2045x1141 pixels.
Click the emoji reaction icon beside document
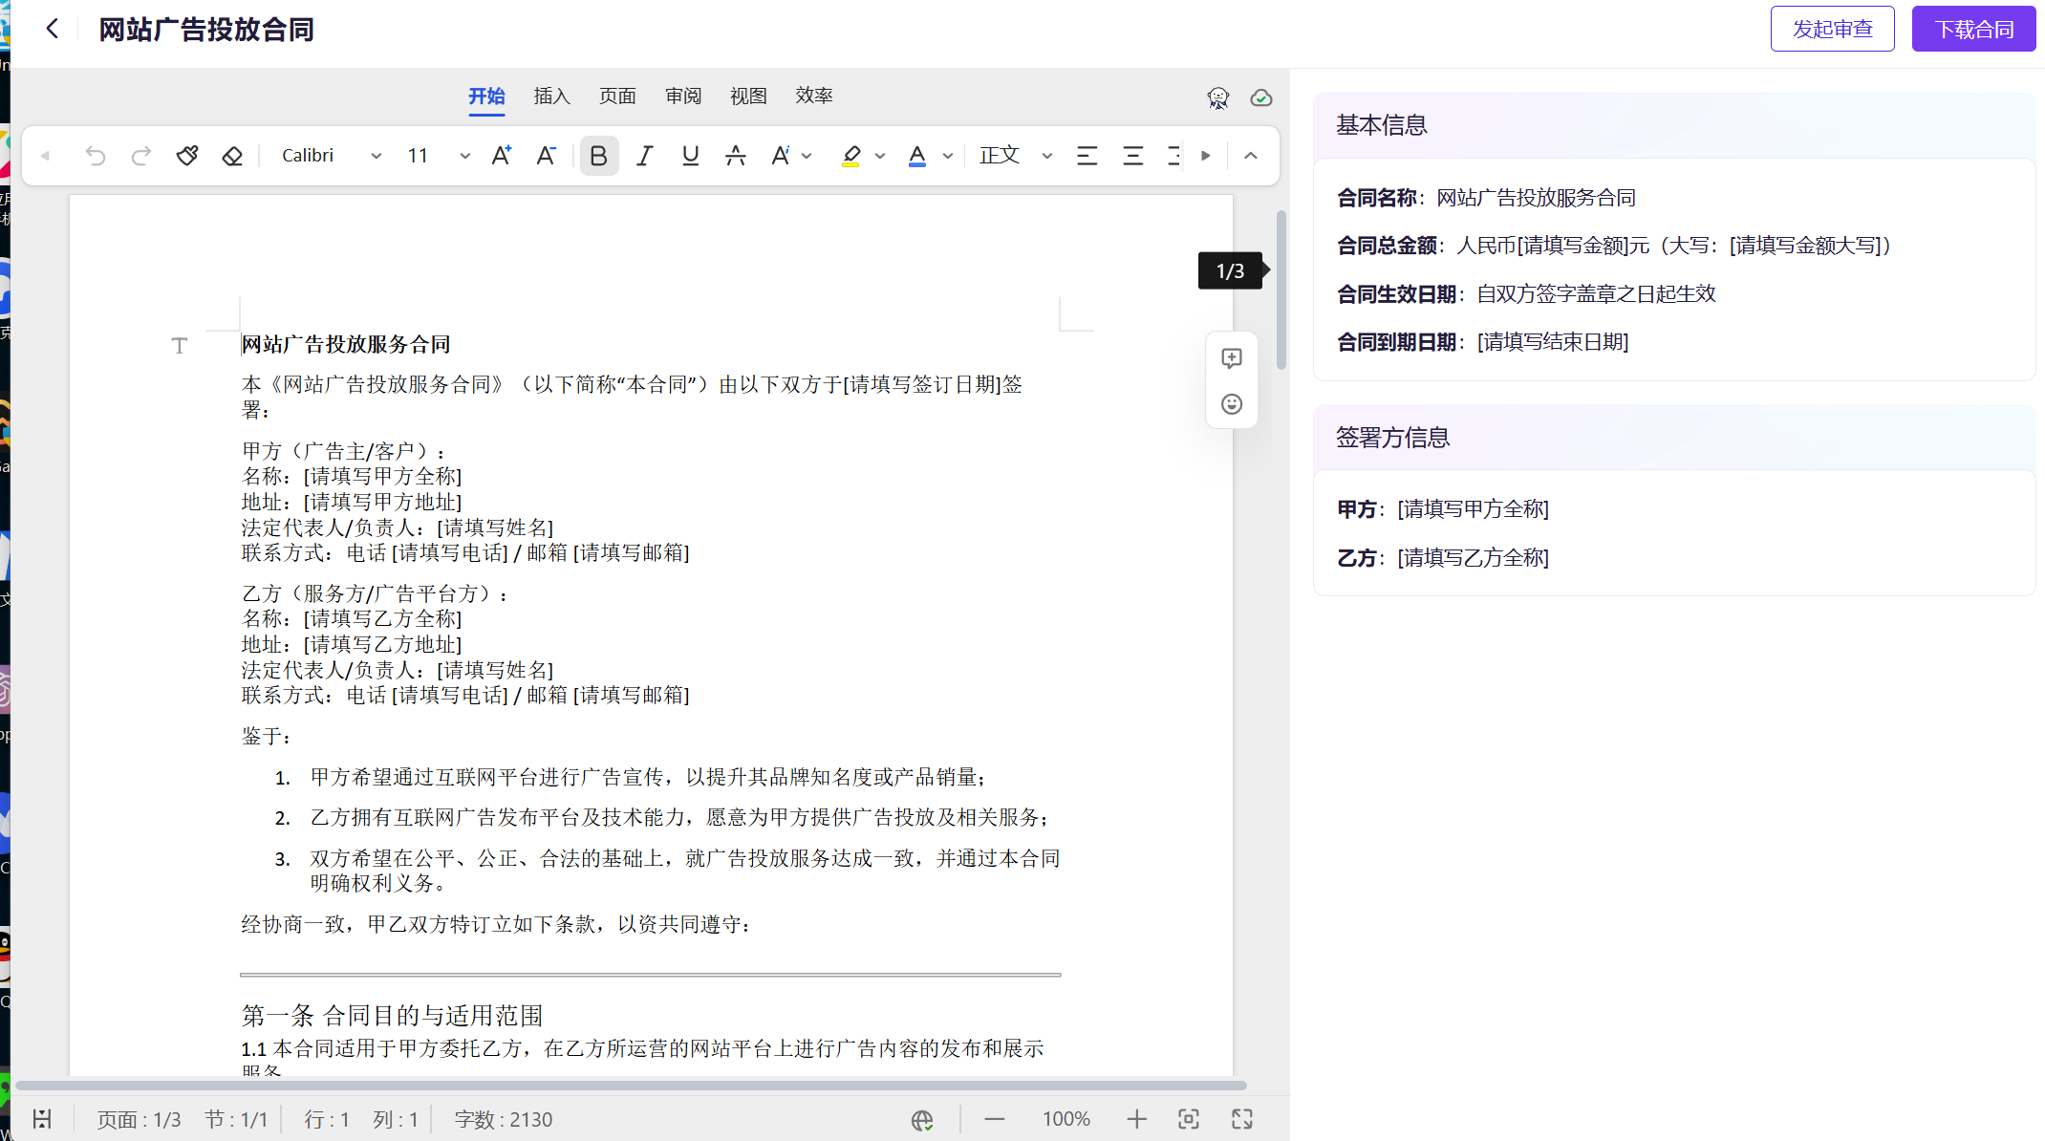click(x=1232, y=404)
